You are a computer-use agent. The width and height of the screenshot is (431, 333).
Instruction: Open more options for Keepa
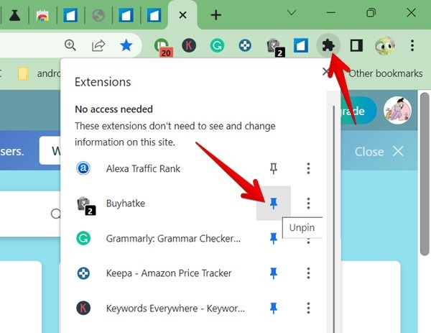[308, 273]
